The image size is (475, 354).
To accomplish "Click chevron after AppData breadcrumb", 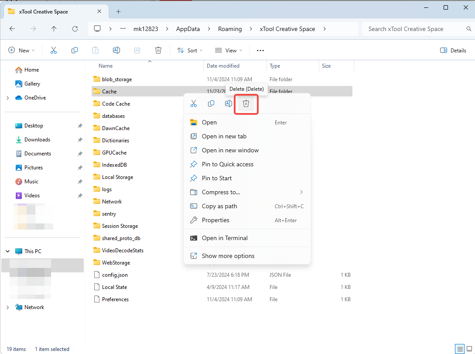I will 209,29.
